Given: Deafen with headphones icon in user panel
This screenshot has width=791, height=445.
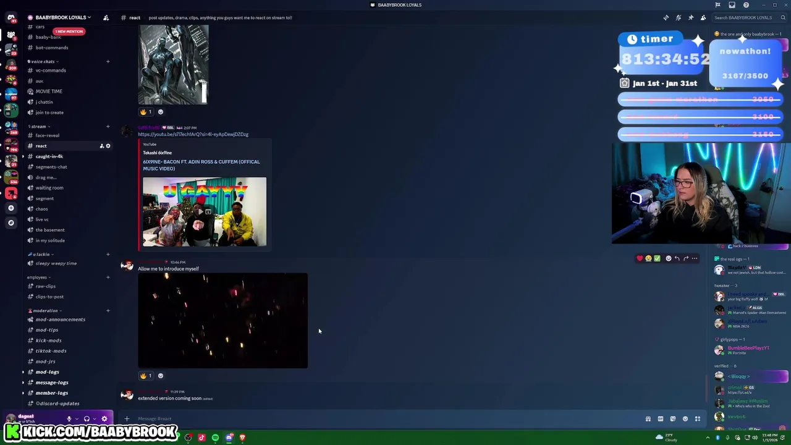Looking at the screenshot, I should [x=87, y=418].
